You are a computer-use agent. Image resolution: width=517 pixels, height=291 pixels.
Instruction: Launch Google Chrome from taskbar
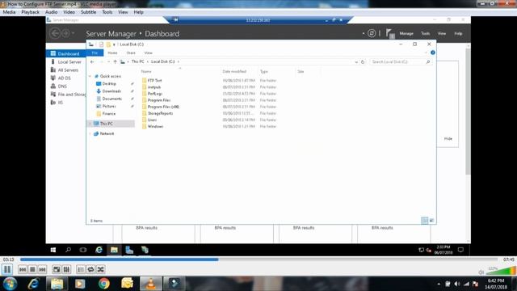(104, 284)
